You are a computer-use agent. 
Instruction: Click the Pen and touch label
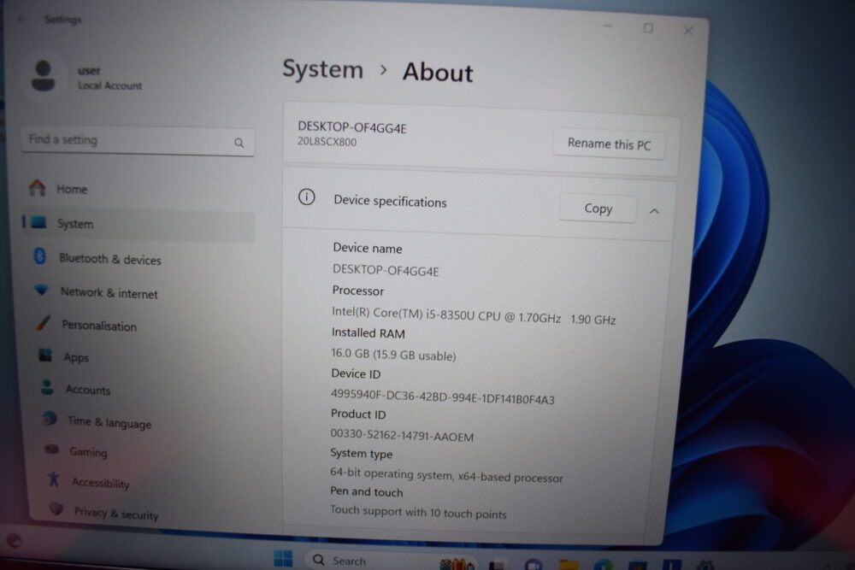point(367,491)
